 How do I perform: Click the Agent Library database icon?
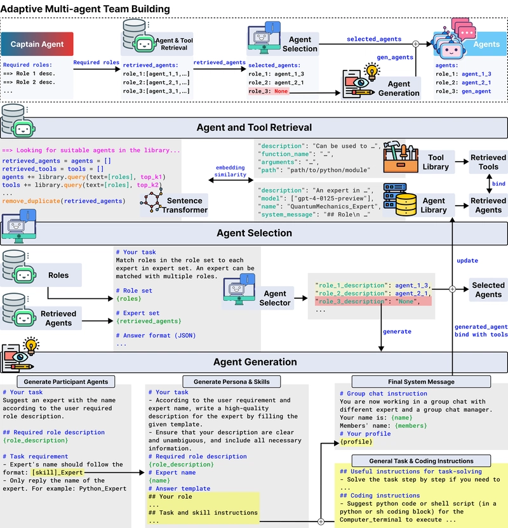[x=400, y=199]
